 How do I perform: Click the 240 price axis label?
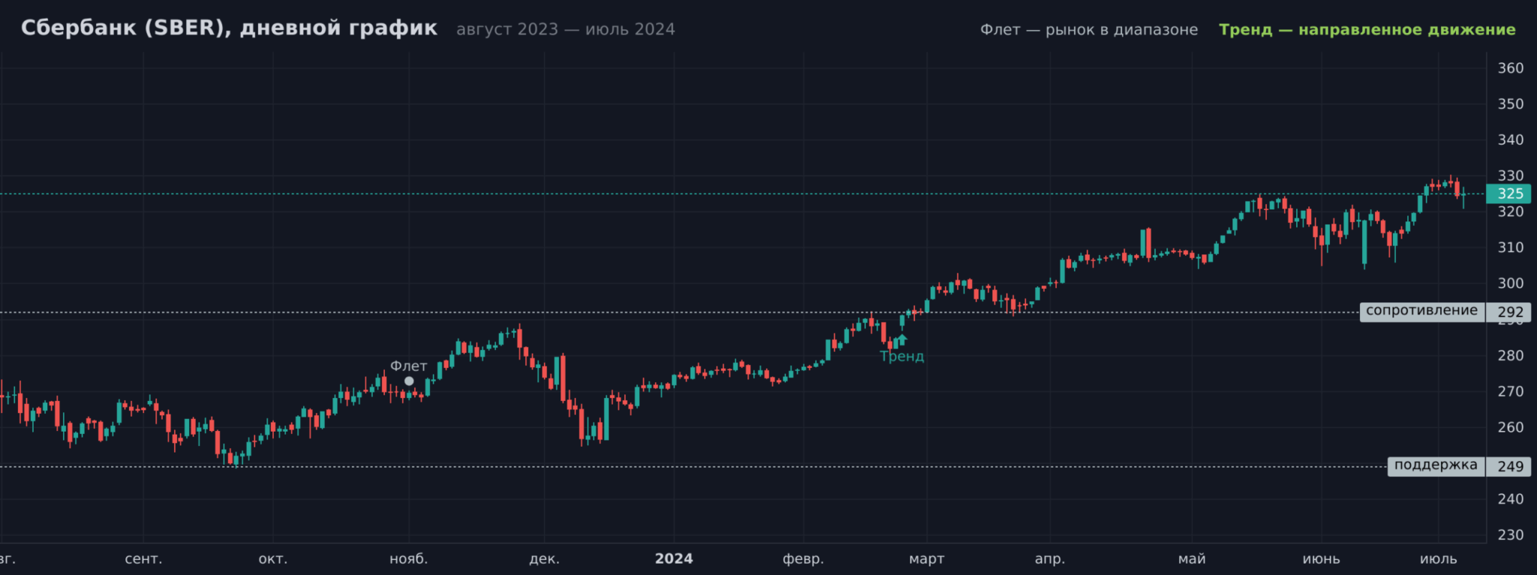[x=1511, y=499]
